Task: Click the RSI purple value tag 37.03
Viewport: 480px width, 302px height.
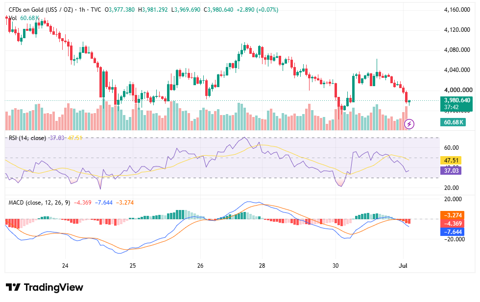Action: (451, 170)
